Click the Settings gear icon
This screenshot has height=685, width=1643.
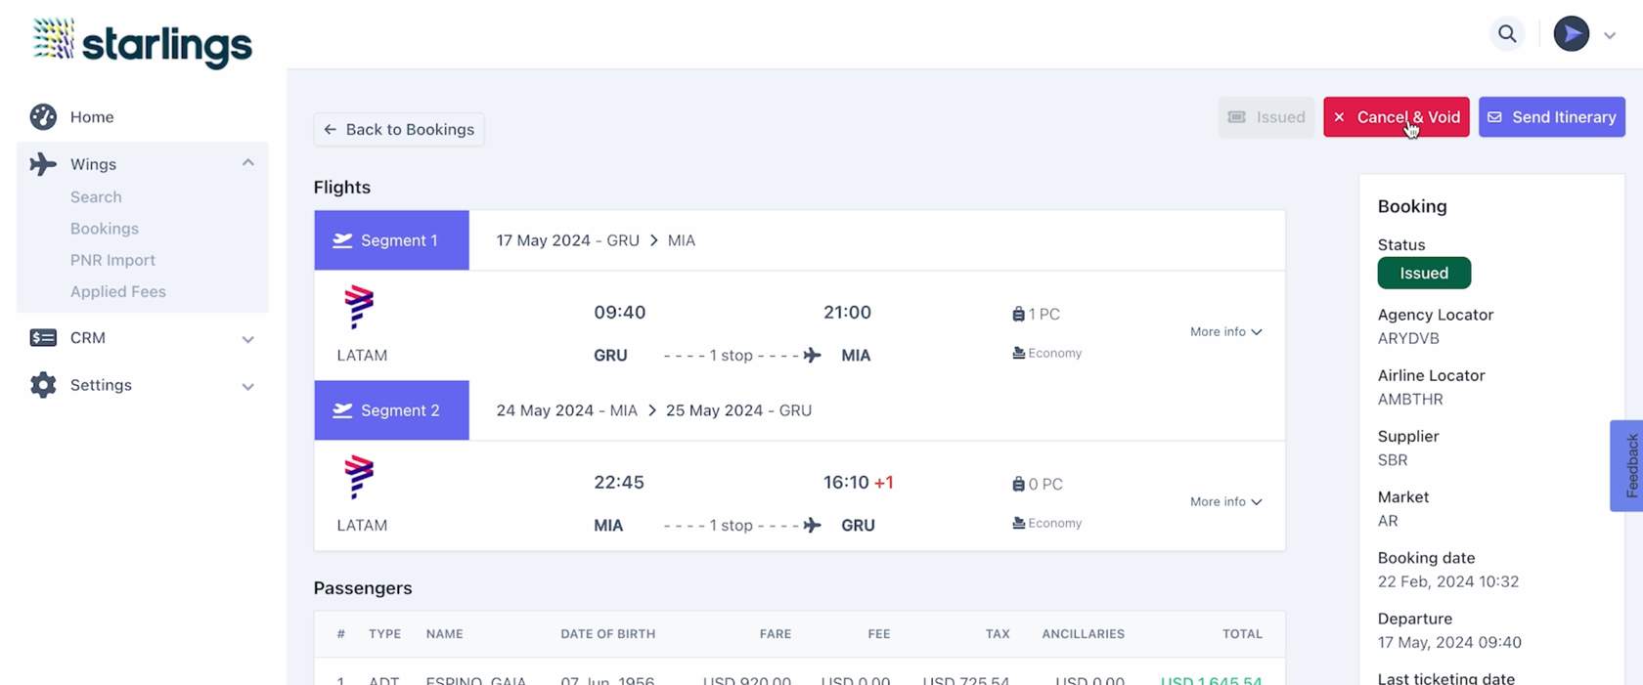(43, 385)
